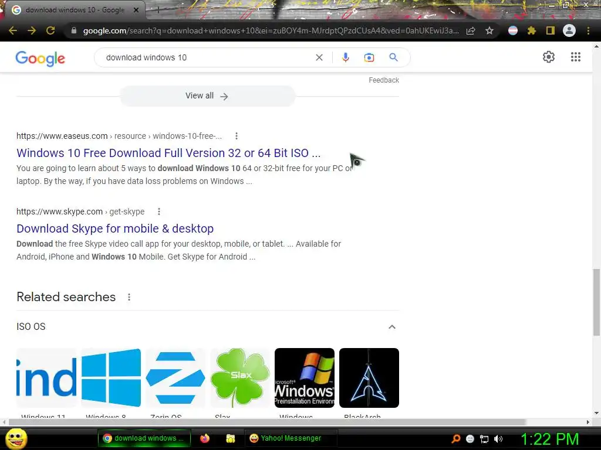This screenshot has width=601, height=450.
Task: Clear the search box with the X
Action: [319, 57]
